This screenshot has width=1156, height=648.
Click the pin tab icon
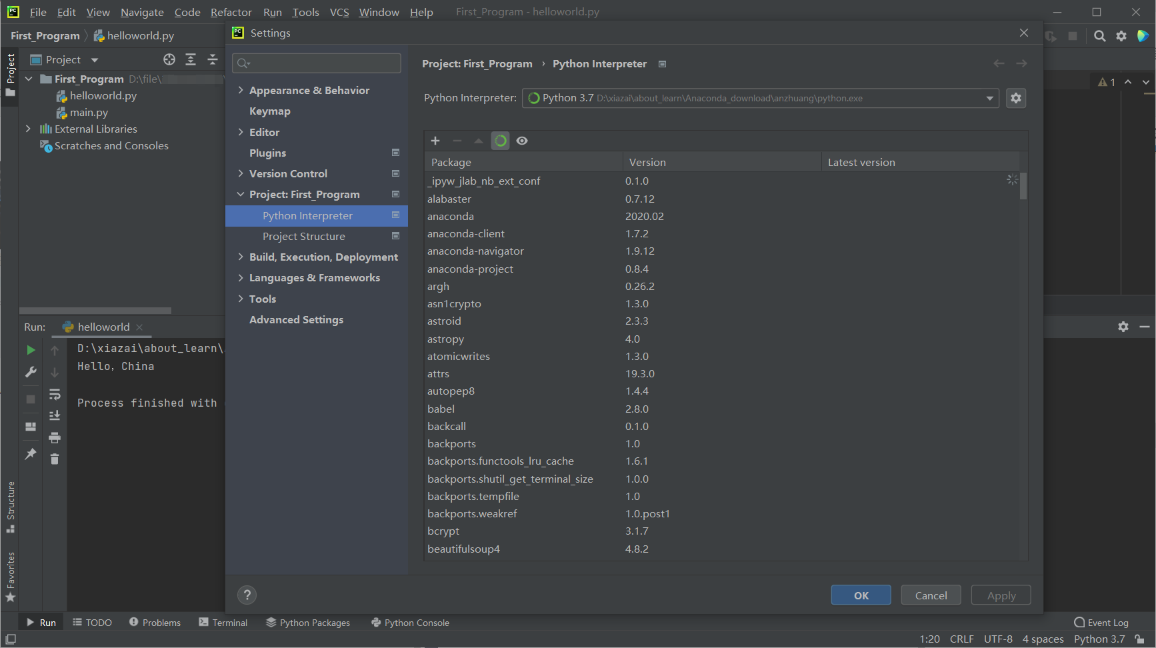click(31, 453)
